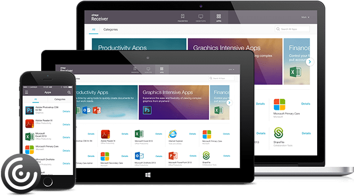Viewport: 354px width, 196px height.
Task: Click the Search All Apps field on the laptop
Action: [292, 29]
